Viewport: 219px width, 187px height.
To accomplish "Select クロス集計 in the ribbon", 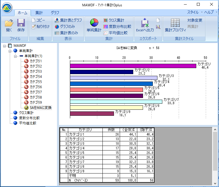I will pyautogui.click(x=114, y=20).
